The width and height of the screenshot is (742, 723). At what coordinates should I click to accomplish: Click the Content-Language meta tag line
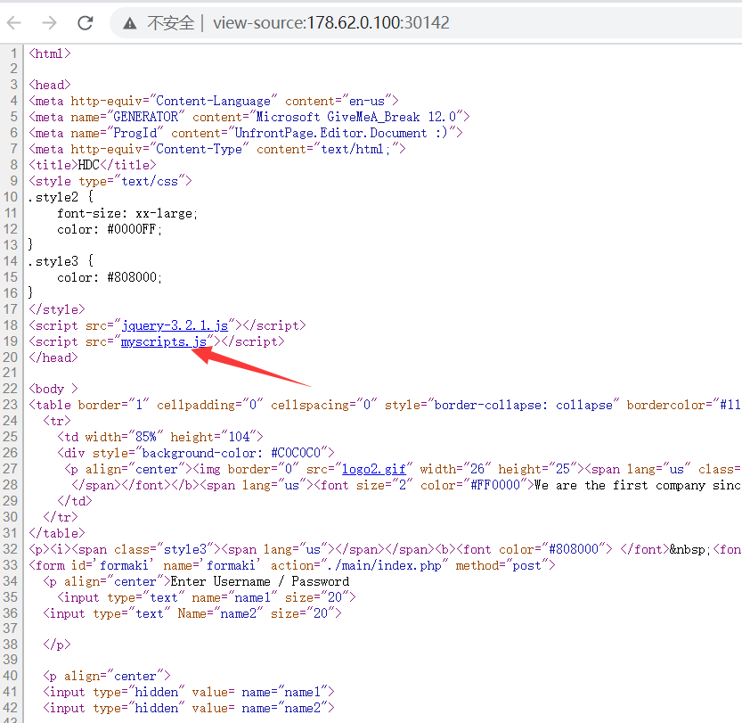point(214,101)
